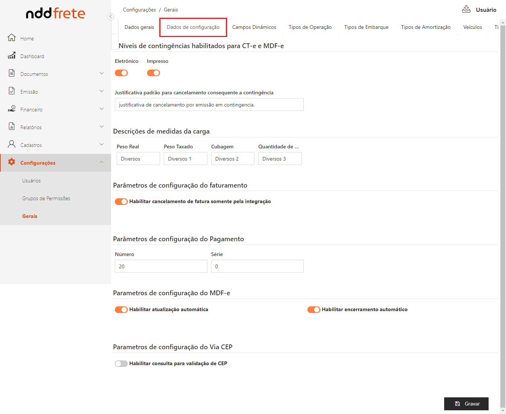Click the Número payment input field
The image size is (506, 414).
tap(161, 266)
